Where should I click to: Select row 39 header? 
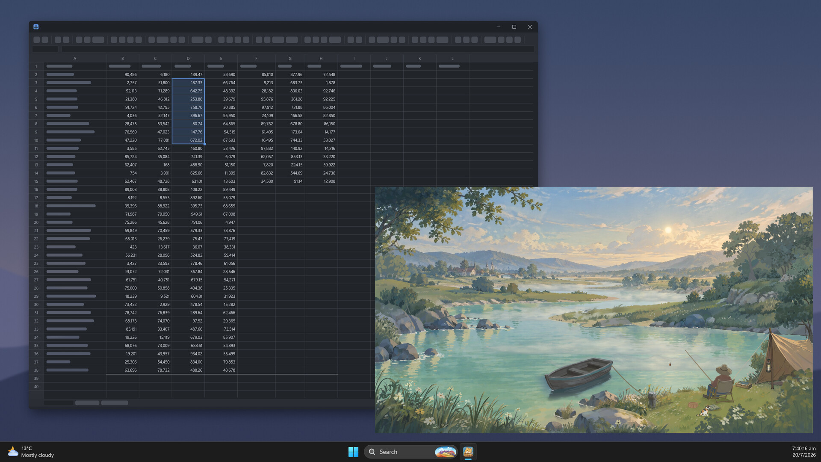pos(36,379)
